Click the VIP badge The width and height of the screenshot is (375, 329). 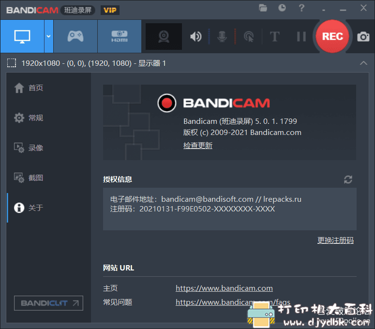[110, 10]
